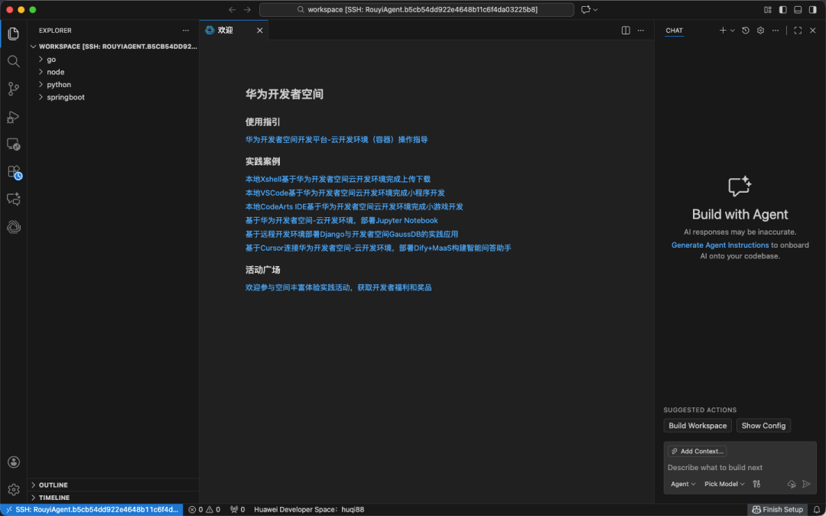Click the configure tools icon in chat input
The image size is (826, 516).
click(756, 484)
